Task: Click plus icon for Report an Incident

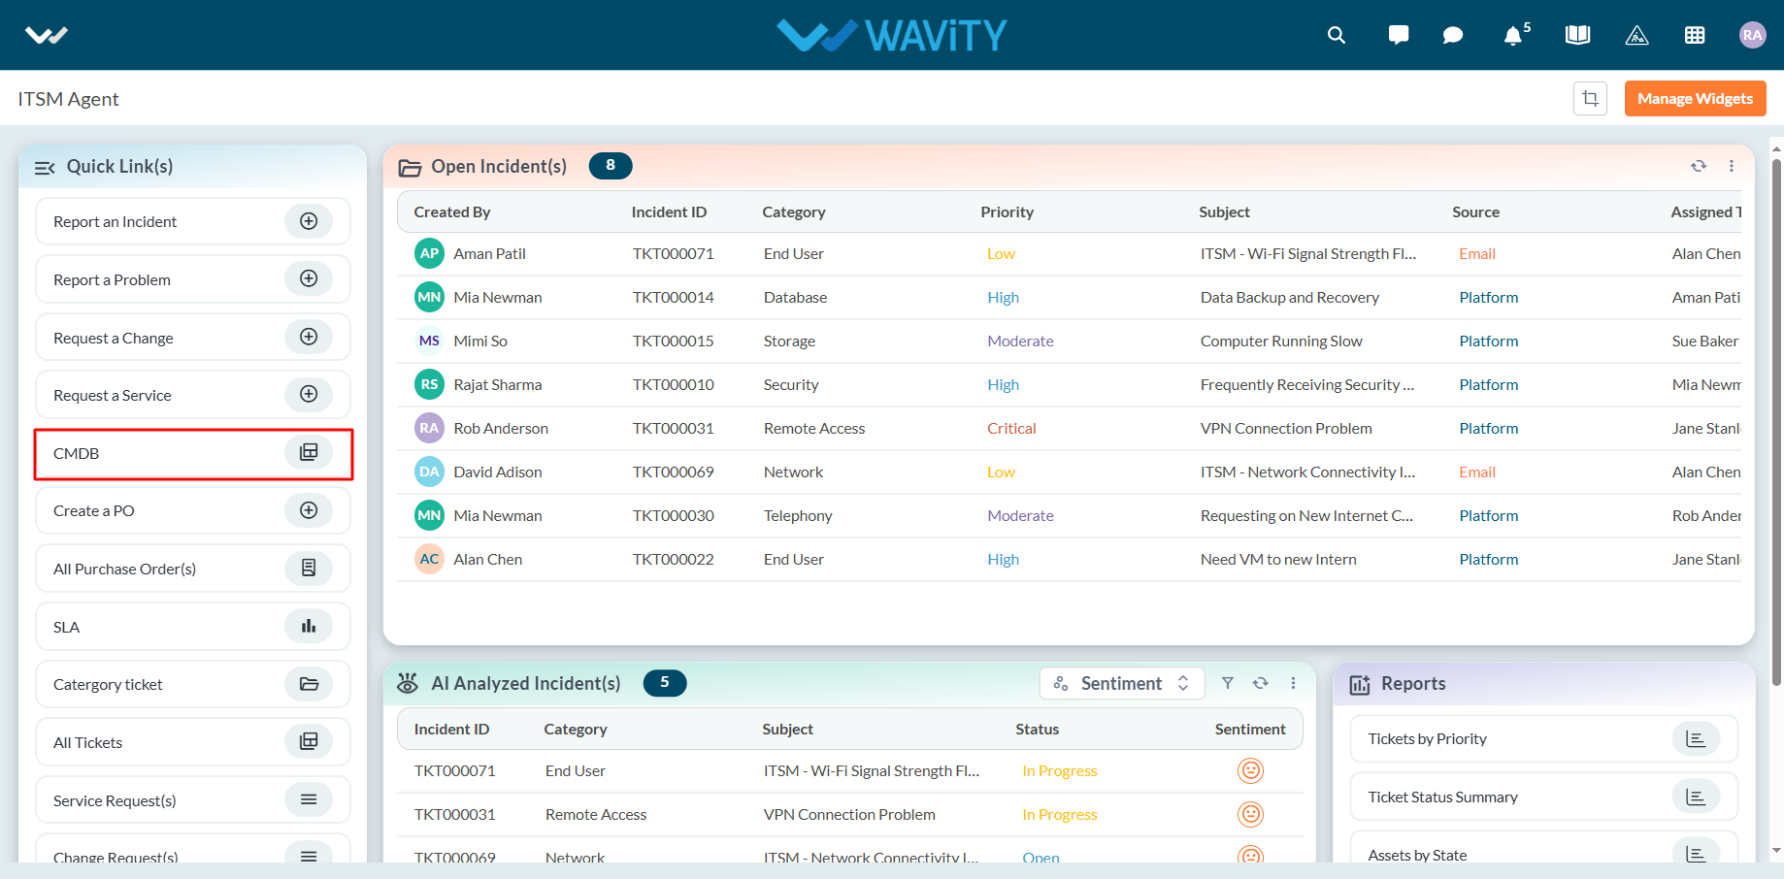Action: coord(309,221)
